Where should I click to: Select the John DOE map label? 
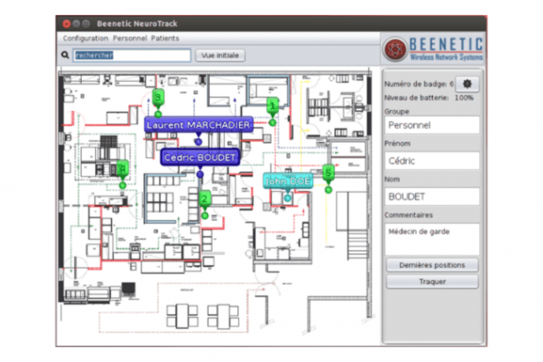(287, 181)
